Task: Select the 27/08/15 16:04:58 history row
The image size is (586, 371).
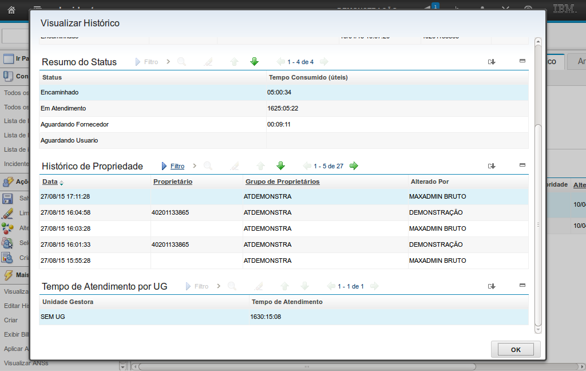Action: click(x=65, y=212)
